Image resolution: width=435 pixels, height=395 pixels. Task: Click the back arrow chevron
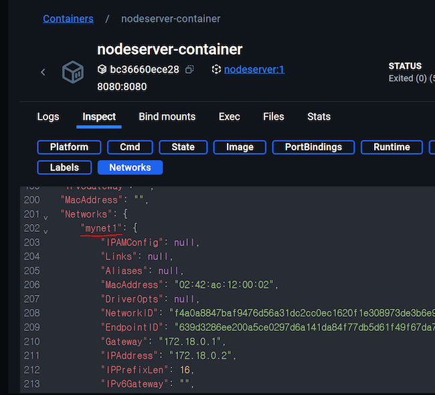(x=43, y=72)
